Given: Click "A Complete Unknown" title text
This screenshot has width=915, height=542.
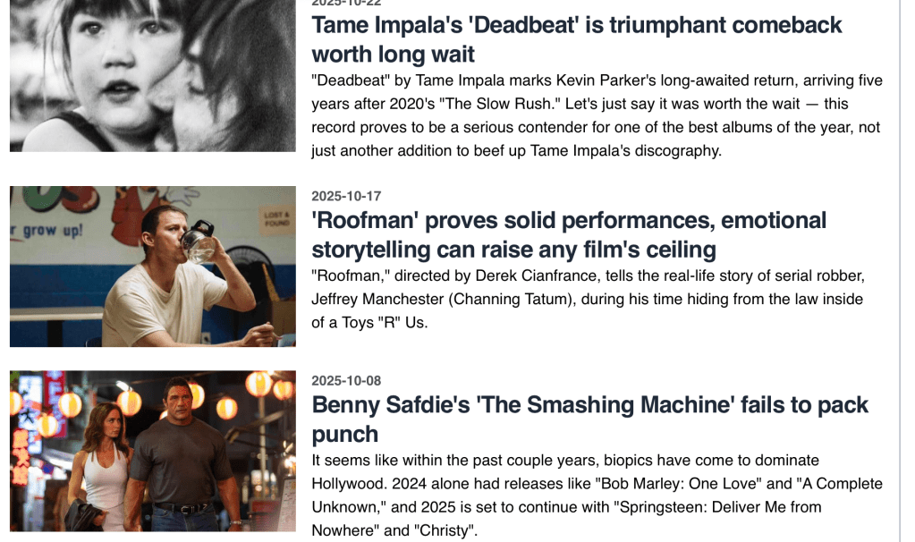Looking at the screenshot, I should 819,484.
